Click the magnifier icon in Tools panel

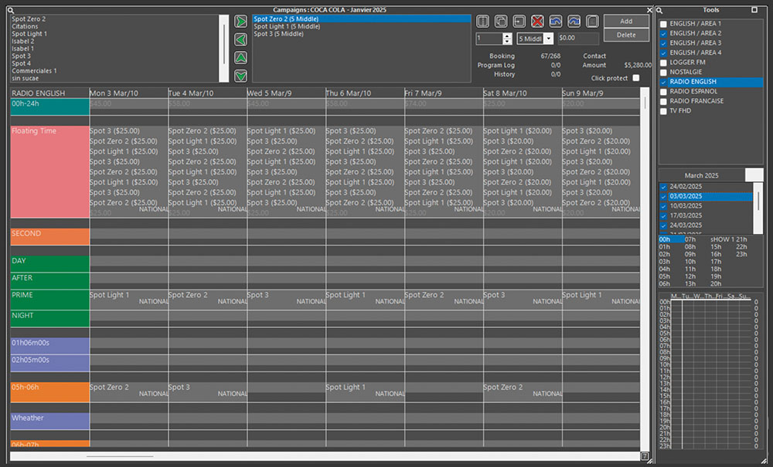coord(661,10)
